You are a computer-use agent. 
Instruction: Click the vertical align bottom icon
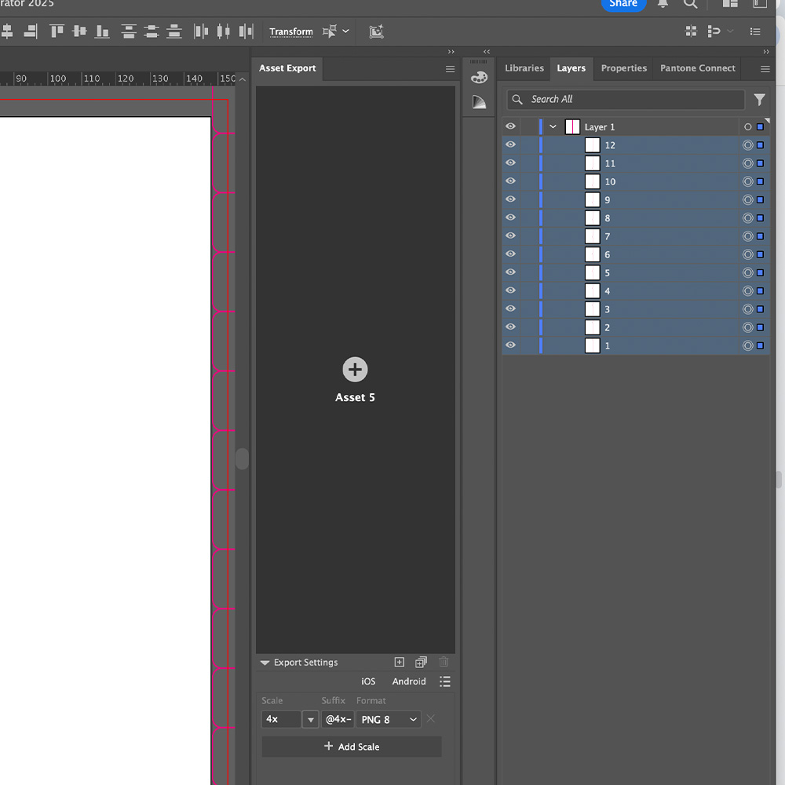(102, 31)
